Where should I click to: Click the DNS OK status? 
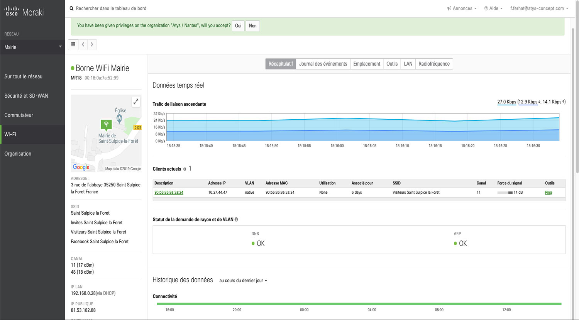258,244
